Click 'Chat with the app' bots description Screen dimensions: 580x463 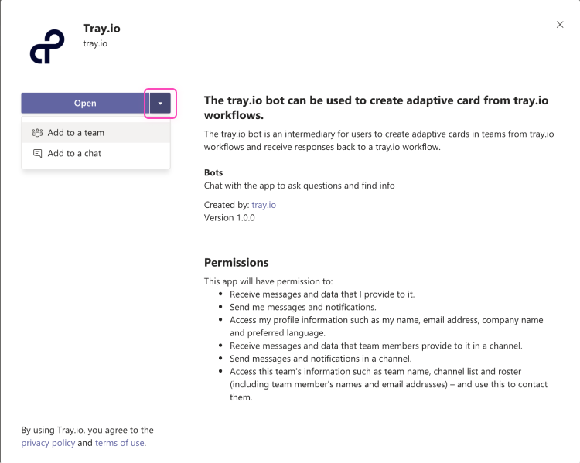(x=299, y=186)
